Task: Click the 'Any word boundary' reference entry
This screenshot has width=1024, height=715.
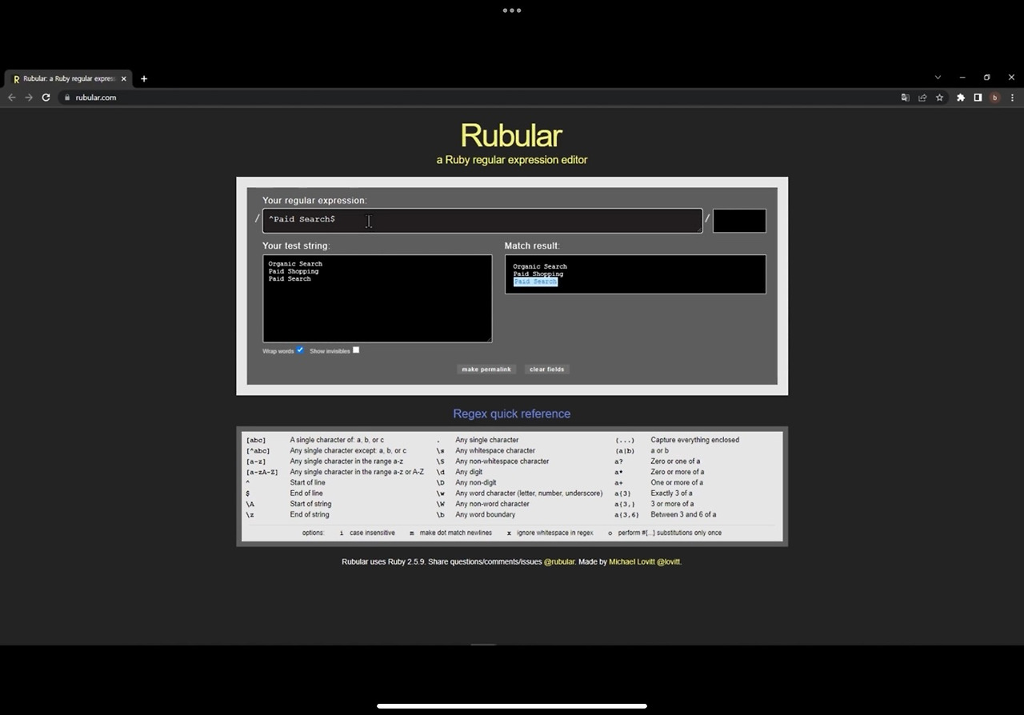Action: [485, 514]
